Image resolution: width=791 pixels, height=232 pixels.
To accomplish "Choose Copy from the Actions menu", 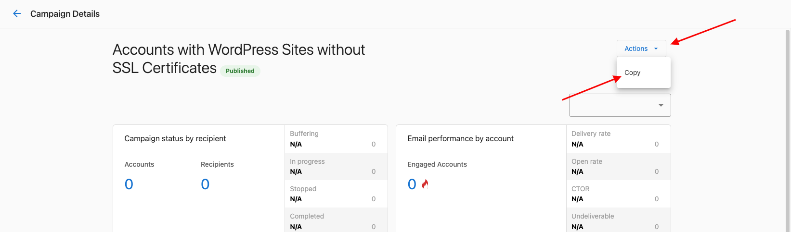I will (643, 73).
